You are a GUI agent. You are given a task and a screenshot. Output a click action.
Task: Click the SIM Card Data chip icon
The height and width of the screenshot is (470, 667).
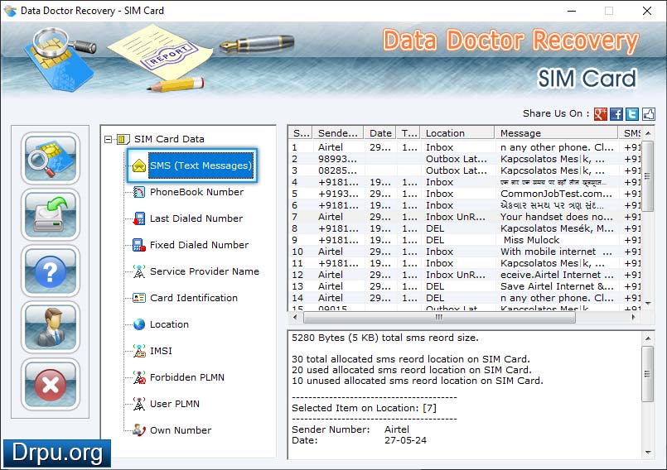click(x=123, y=139)
